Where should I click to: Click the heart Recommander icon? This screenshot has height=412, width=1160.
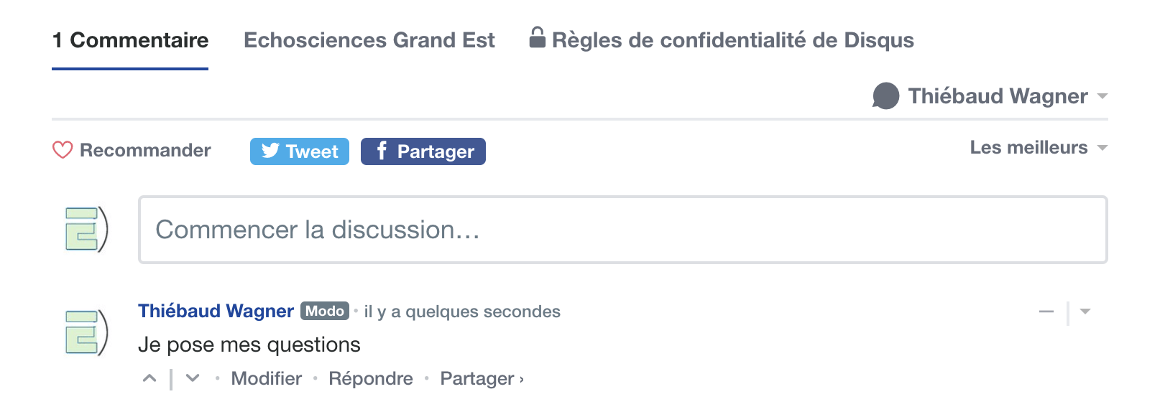(x=63, y=150)
